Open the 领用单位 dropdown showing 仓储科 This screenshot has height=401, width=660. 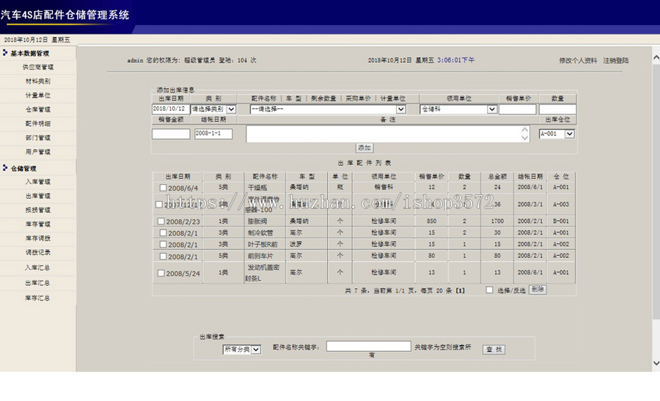pyautogui.click(x=458, y=109)
